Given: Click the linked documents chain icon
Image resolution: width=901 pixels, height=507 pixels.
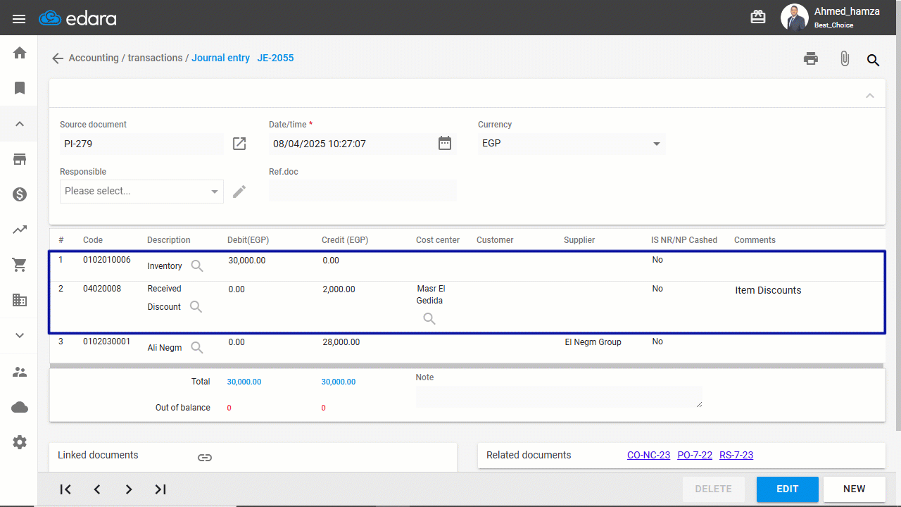Looking at the screenshot, I should click(205, 458).
